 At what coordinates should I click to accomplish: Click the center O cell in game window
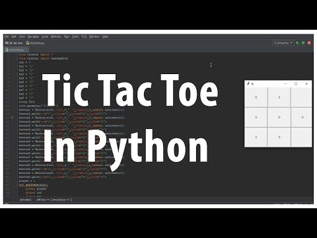point(279,117)
